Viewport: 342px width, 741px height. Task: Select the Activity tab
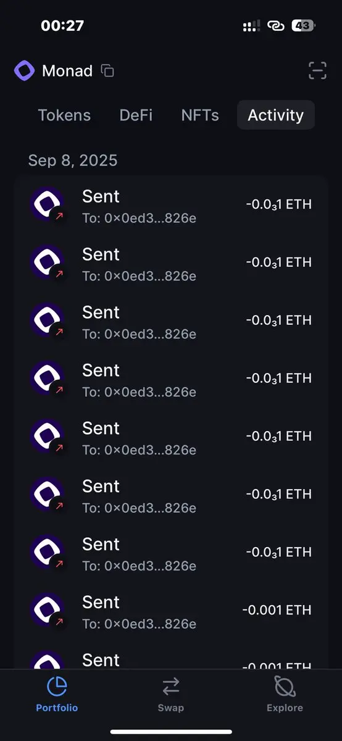click(x=276, y=115)
